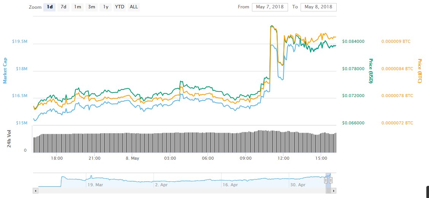The width and height of the screenshot is (429, 198).
Task: Click the $0.066000 price label
Action: [353, 123]
